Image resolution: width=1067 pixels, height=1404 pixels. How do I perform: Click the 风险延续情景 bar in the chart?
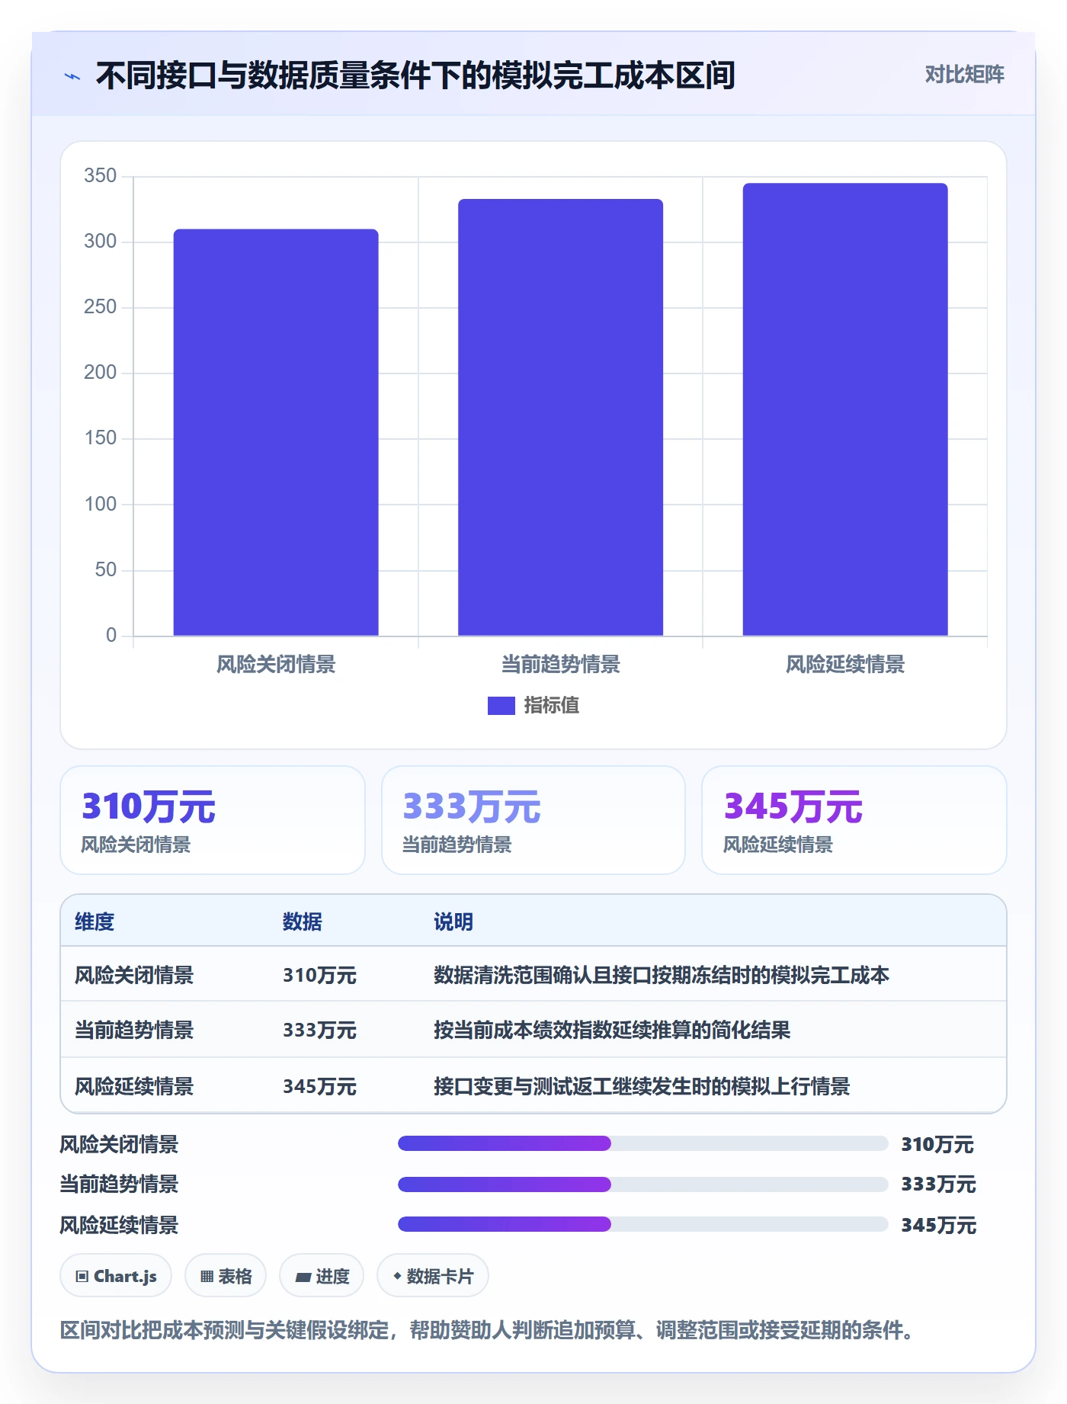tap(845, 409)
